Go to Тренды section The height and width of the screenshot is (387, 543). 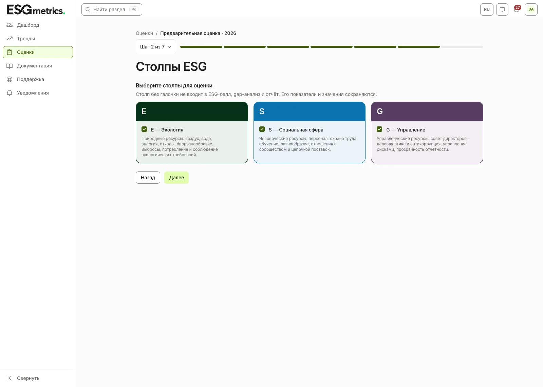click(x=38, y=39)
